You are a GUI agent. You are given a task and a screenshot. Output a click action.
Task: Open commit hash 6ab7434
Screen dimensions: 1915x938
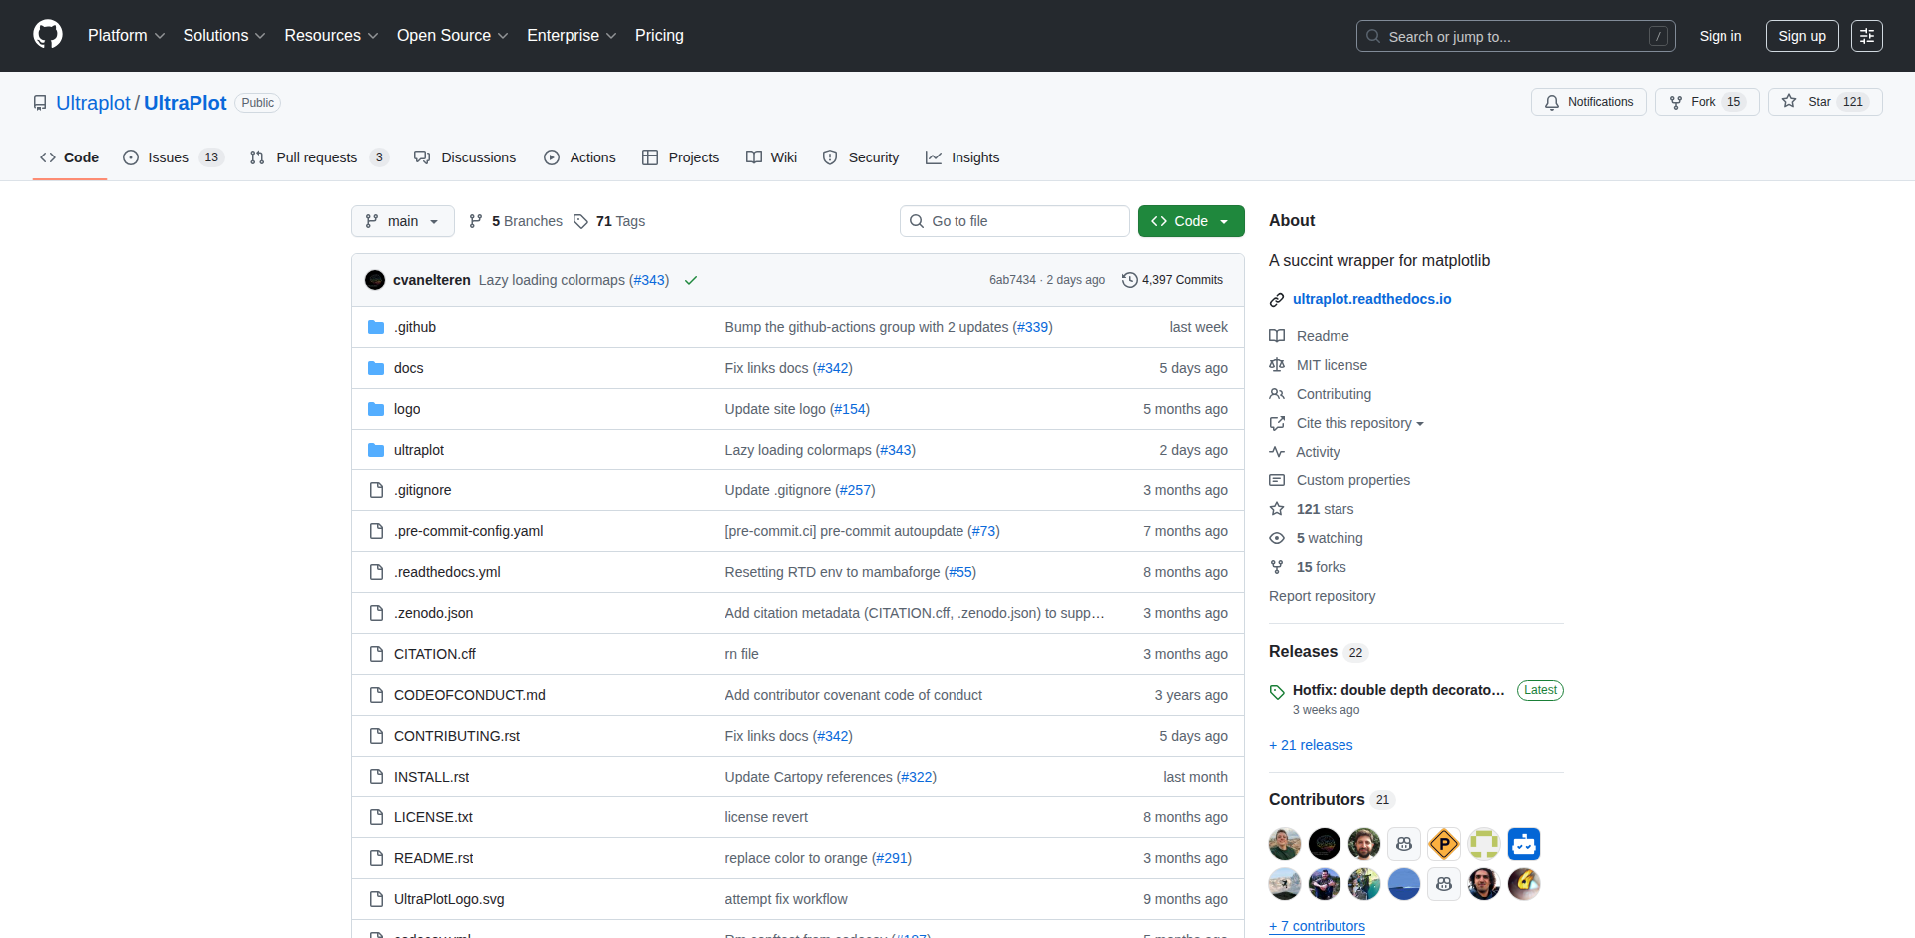tap(1012, 280)
